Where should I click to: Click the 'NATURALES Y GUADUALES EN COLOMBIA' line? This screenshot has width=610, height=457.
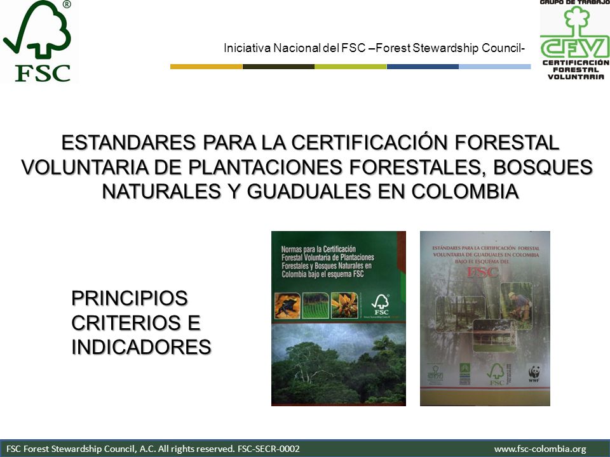tap(310, 191)
